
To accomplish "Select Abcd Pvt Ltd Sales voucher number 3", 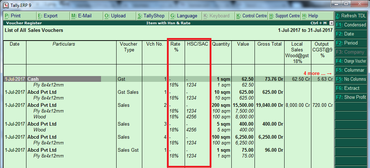I will coord(169,124).
